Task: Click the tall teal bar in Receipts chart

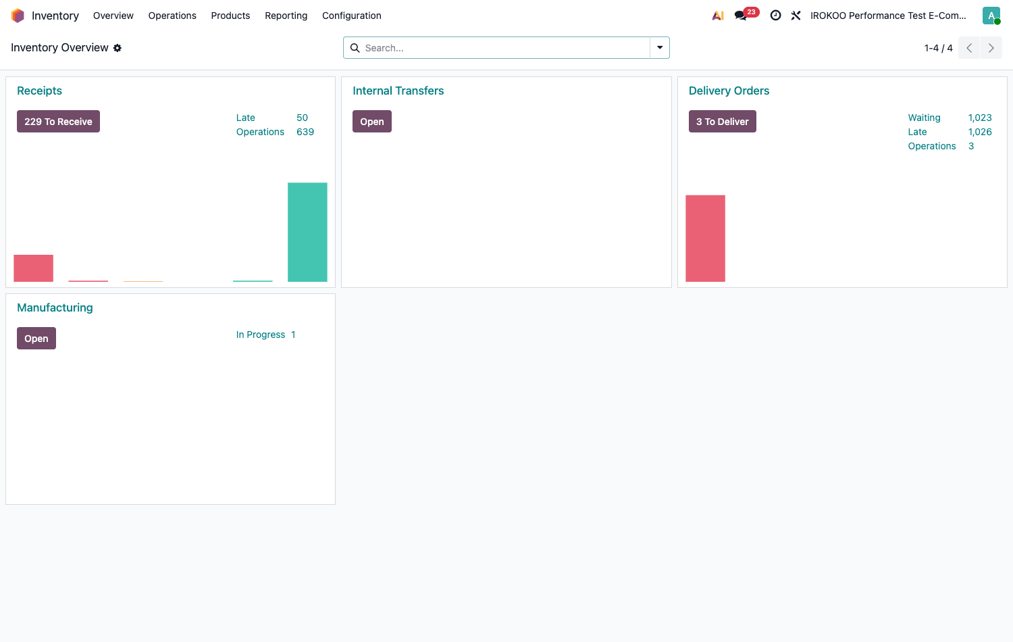Action: click(x=307, y=232)
